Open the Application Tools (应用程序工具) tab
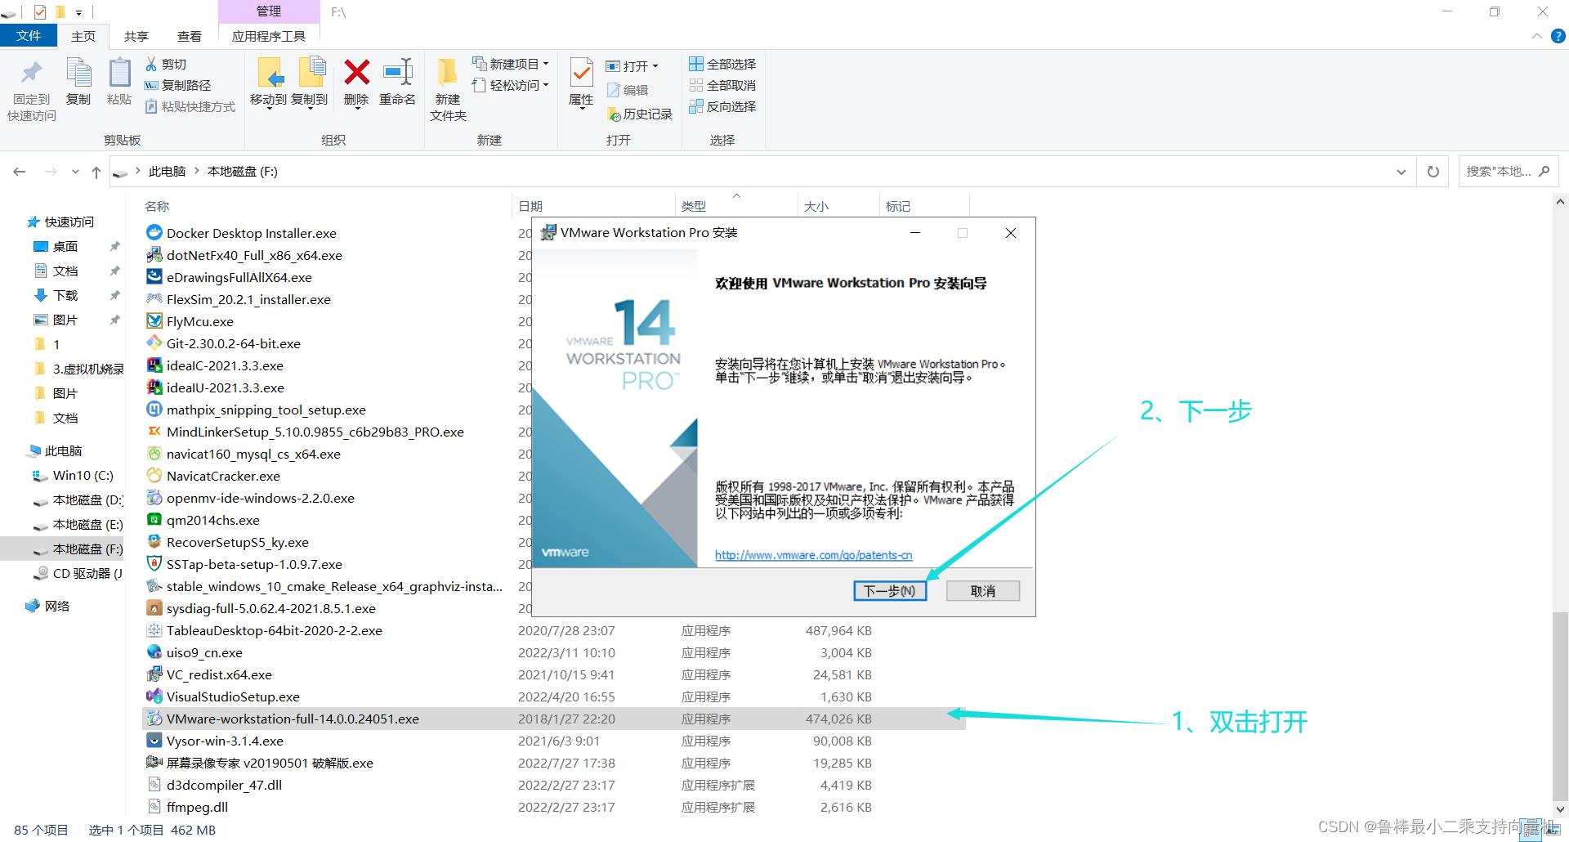This screenshot has height=842, width=1569. coord(269,36)
